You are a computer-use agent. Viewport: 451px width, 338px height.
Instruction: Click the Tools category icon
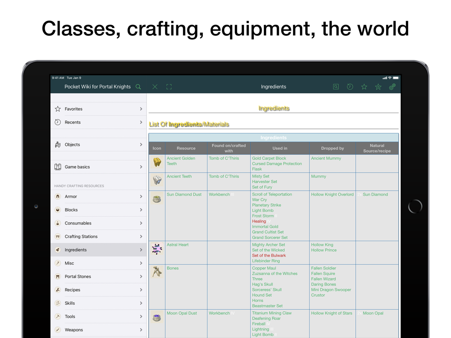coord(58,316)
